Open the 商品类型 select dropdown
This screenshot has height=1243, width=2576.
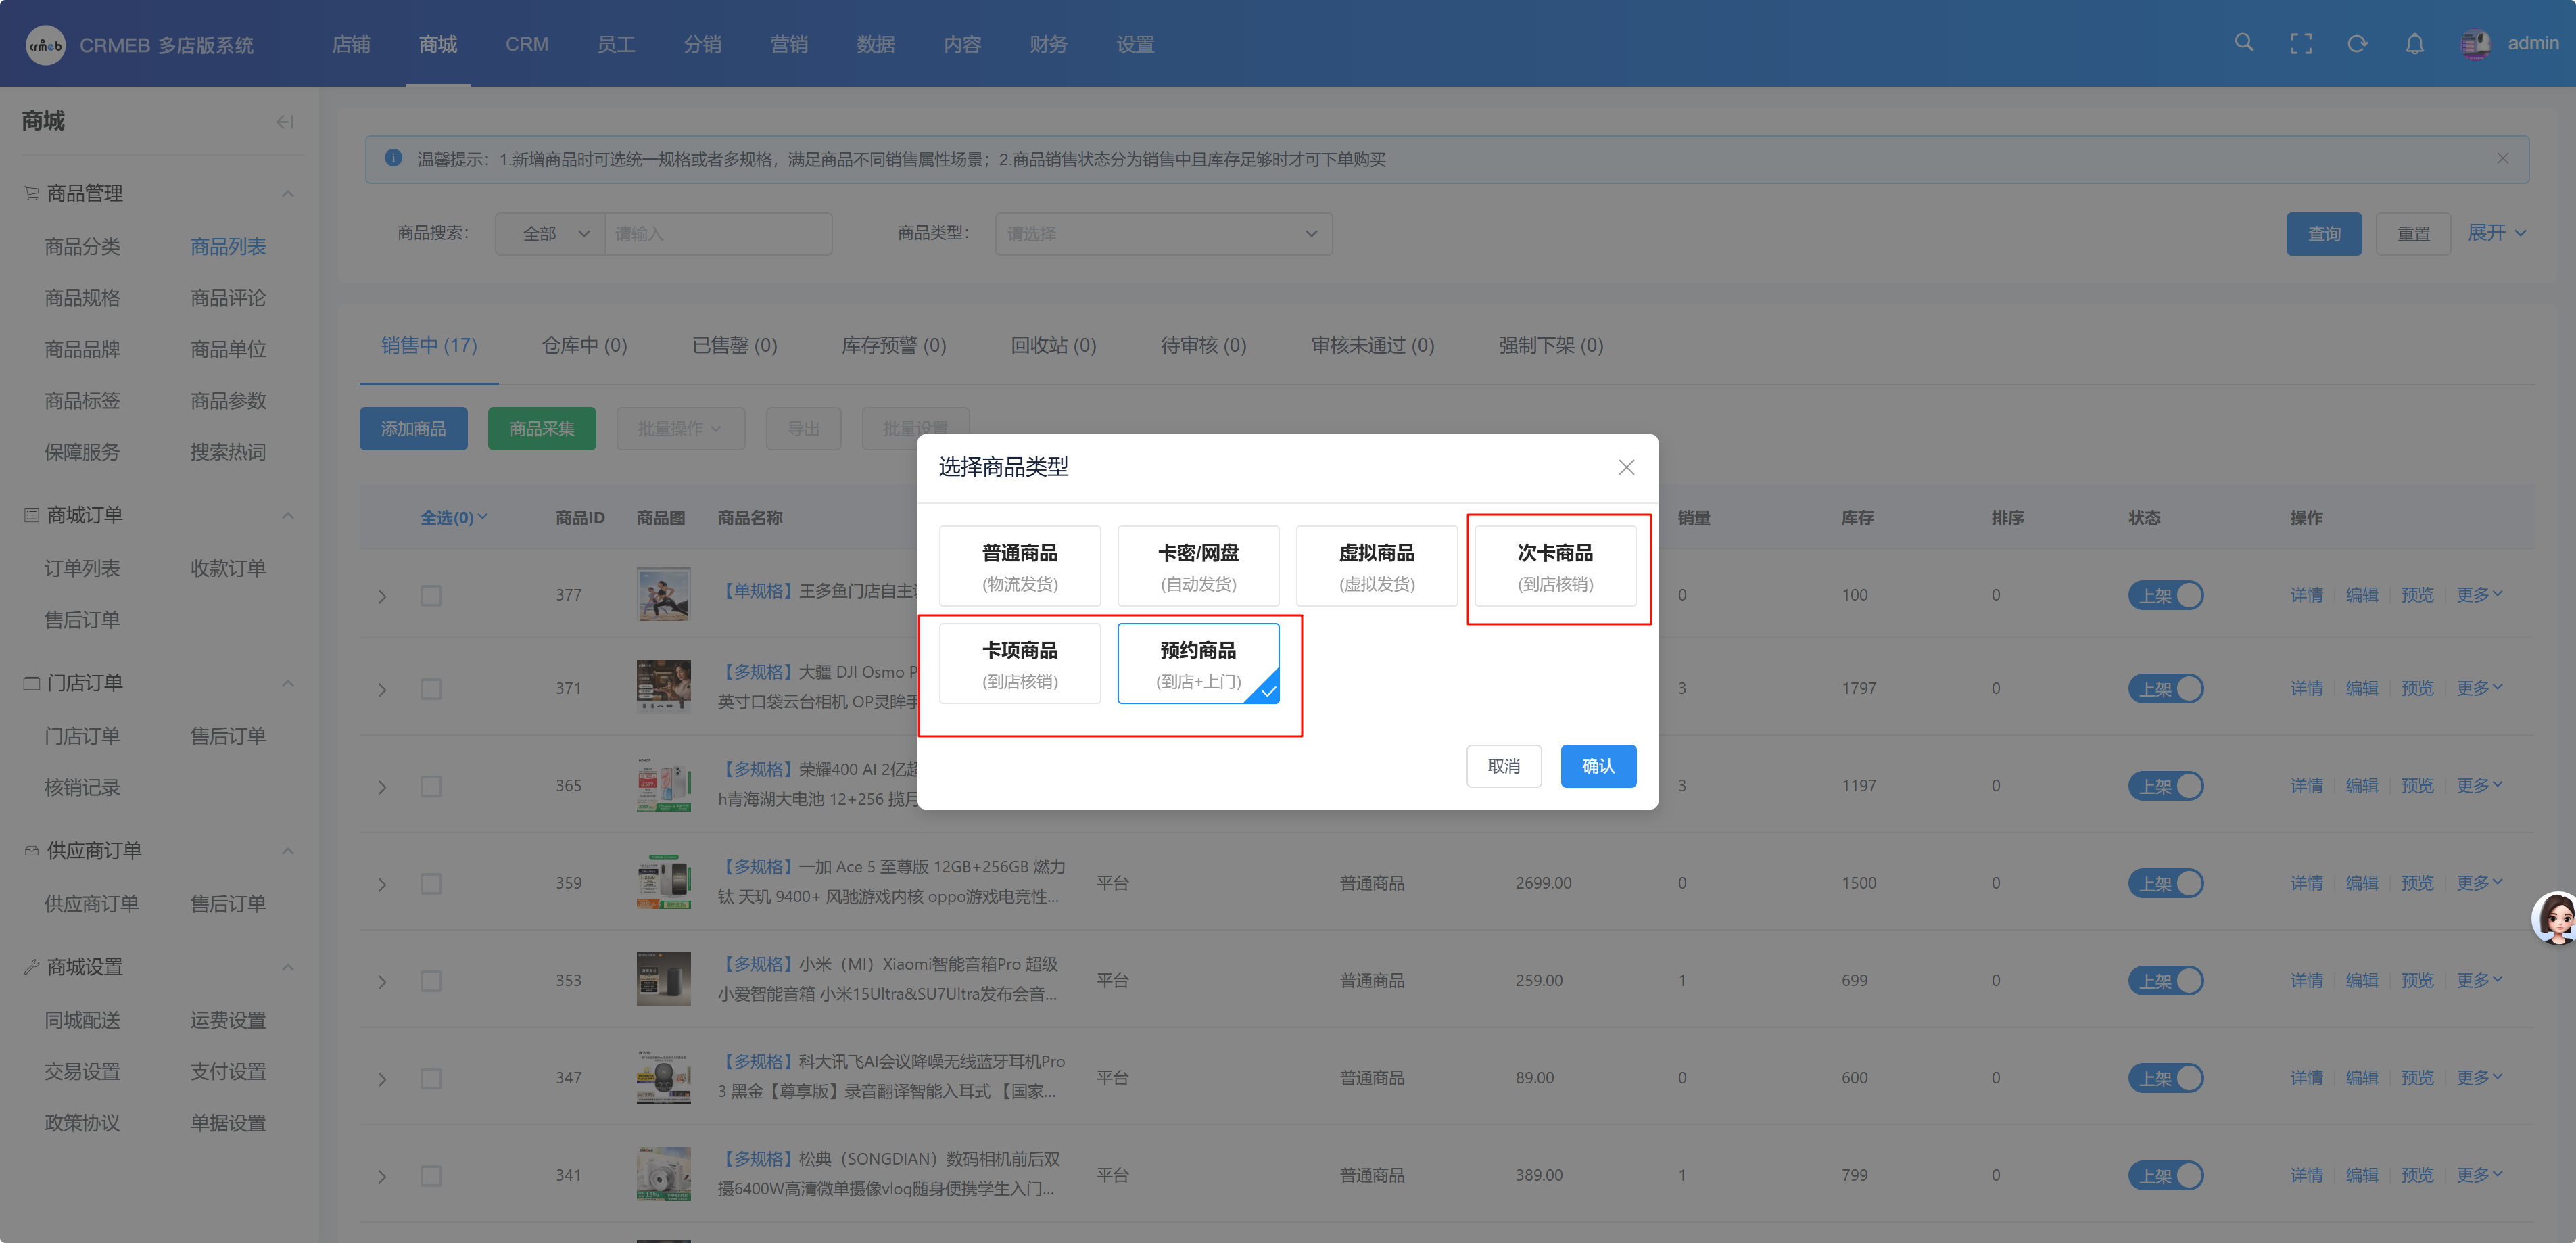tap(1163, 233)
